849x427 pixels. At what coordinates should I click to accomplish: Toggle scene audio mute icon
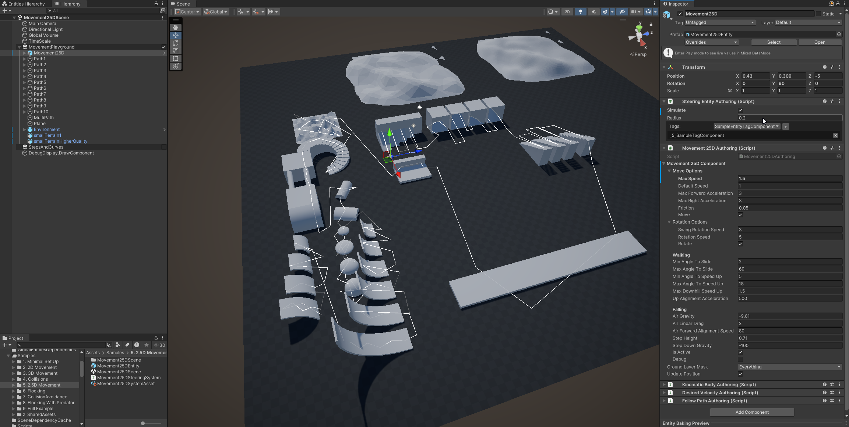pos(593,12)
